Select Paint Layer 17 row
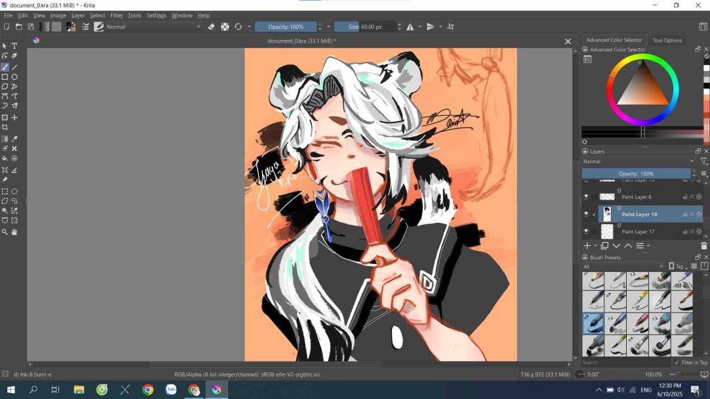This screenshot has height=399, width=710. (651, 231)
